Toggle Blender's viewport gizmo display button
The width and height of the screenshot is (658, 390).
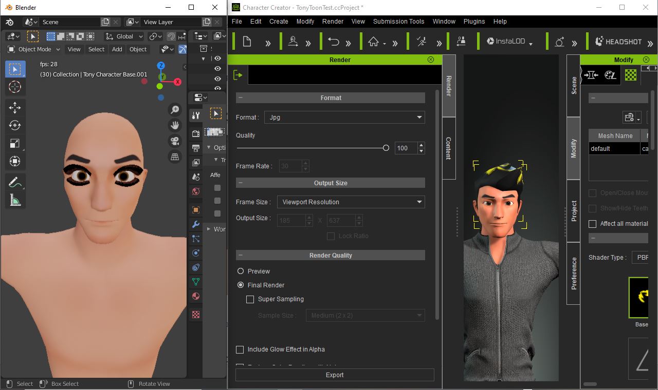point(183,49)
